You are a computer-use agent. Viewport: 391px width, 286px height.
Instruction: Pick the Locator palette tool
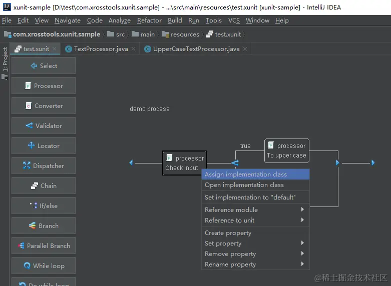44,145
